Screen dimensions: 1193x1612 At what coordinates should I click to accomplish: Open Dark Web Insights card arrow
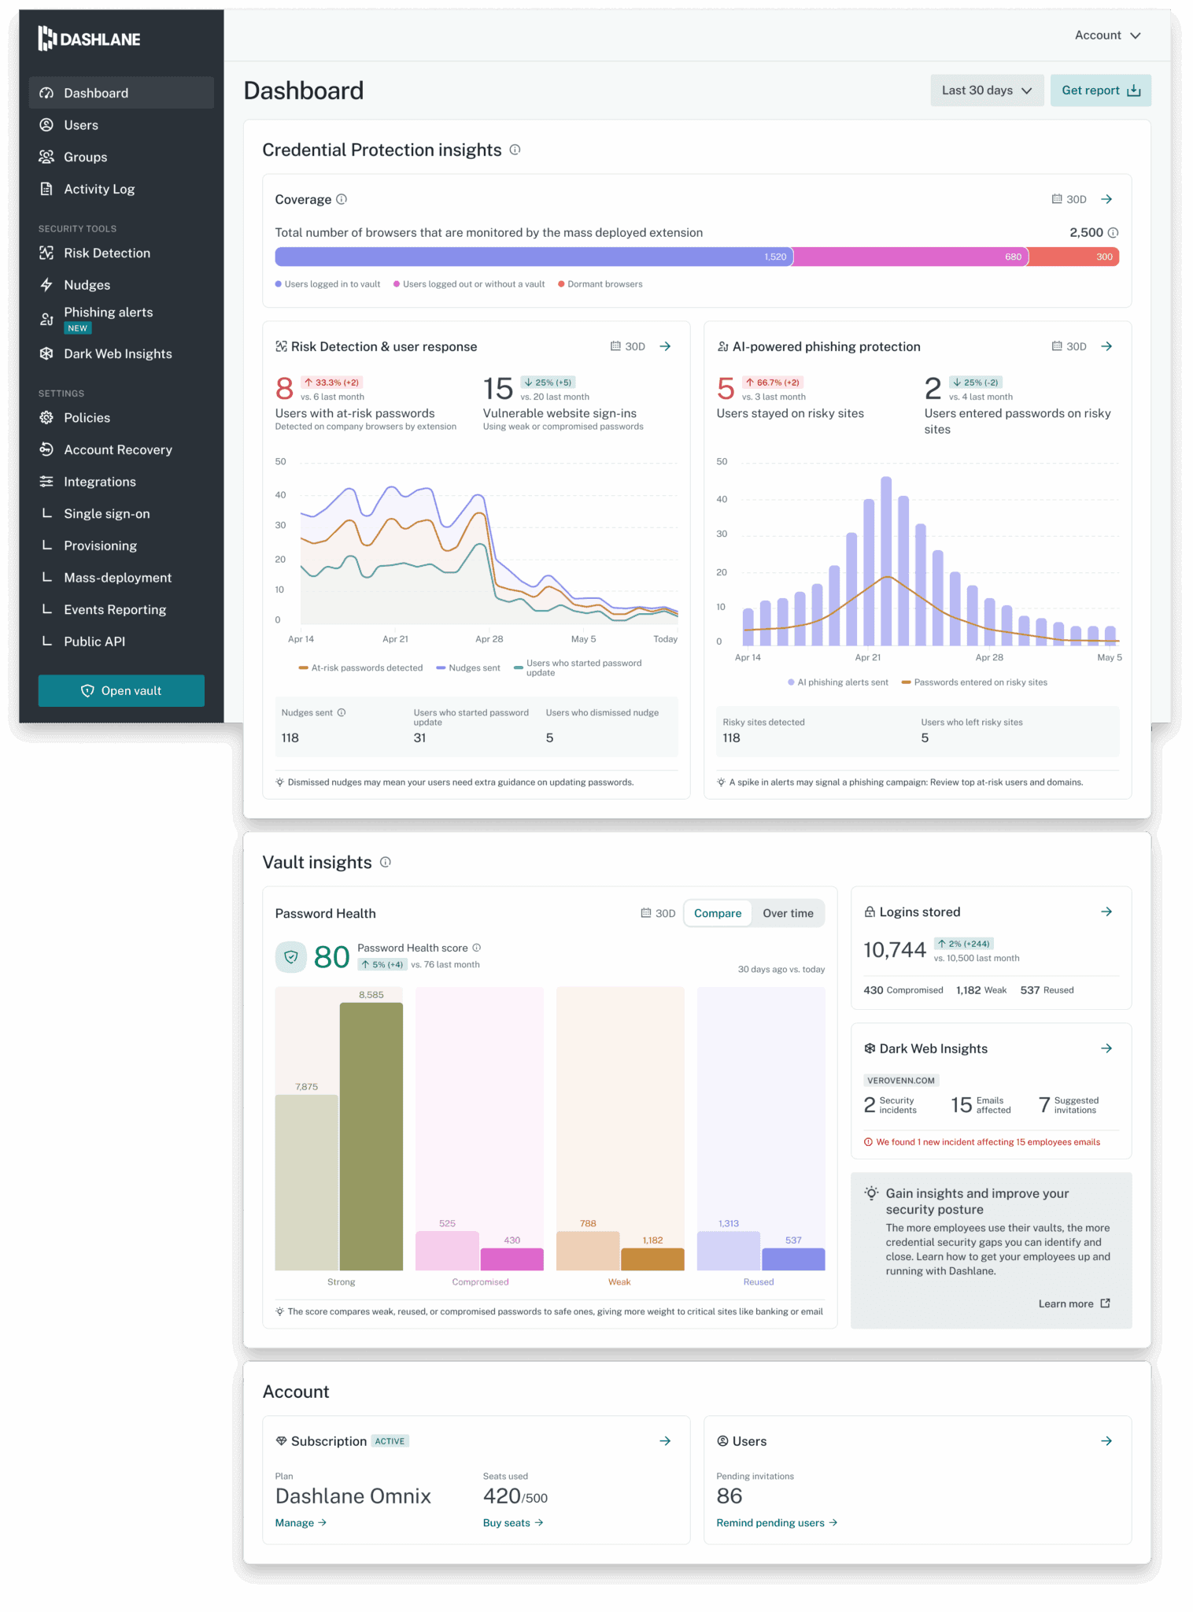tap(1106, 1048)
